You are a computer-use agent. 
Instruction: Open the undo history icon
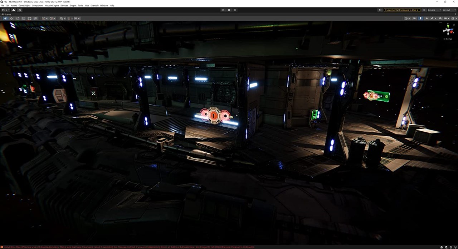click(x=380, y=10)
